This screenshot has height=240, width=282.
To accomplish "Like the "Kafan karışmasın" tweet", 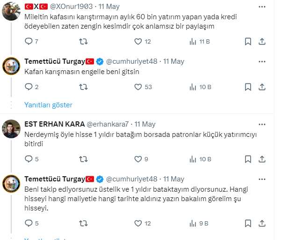I will click(138, 87).
